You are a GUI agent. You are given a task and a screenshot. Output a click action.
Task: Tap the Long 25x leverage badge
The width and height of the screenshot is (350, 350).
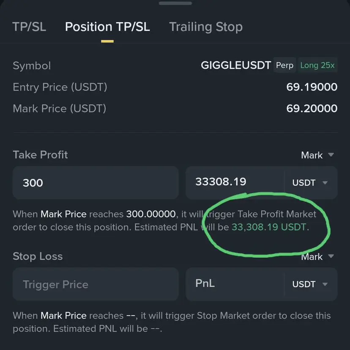(x=317, y=65)
